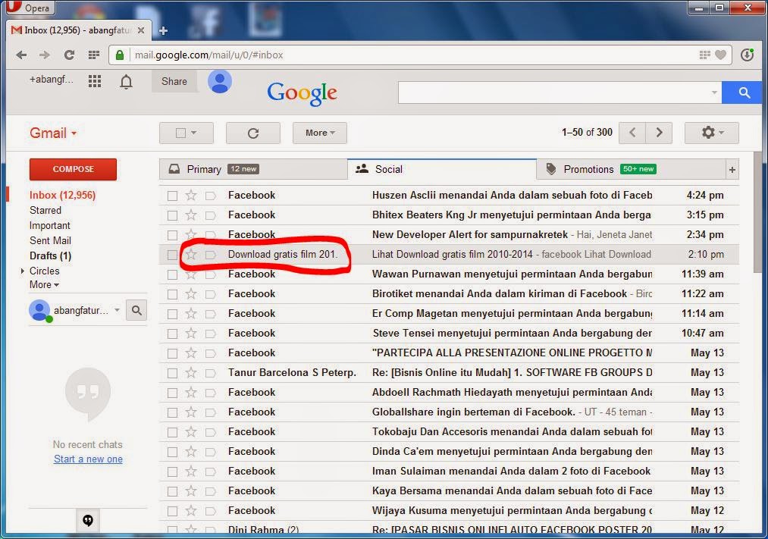Click the blue search magnifier button
The image size is (768, 539).
point(744,92)
